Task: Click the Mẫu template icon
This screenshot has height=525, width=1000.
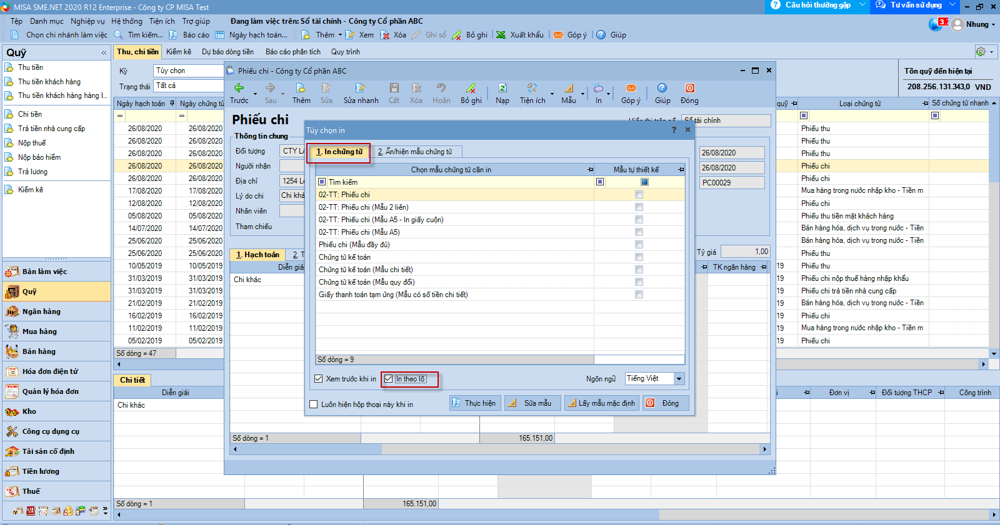Action: pos(569,88)
